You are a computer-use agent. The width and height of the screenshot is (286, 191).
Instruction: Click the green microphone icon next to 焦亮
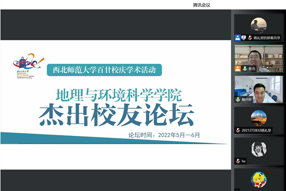(245, 69)
